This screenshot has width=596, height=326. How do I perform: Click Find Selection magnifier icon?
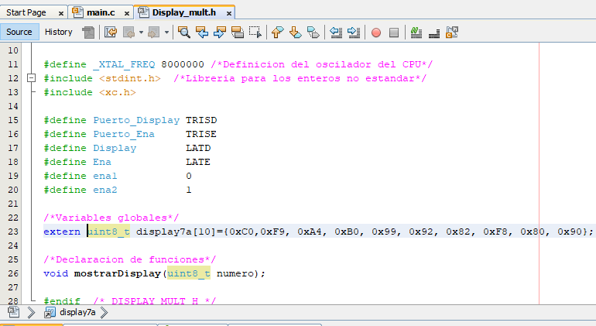point(184,33)
